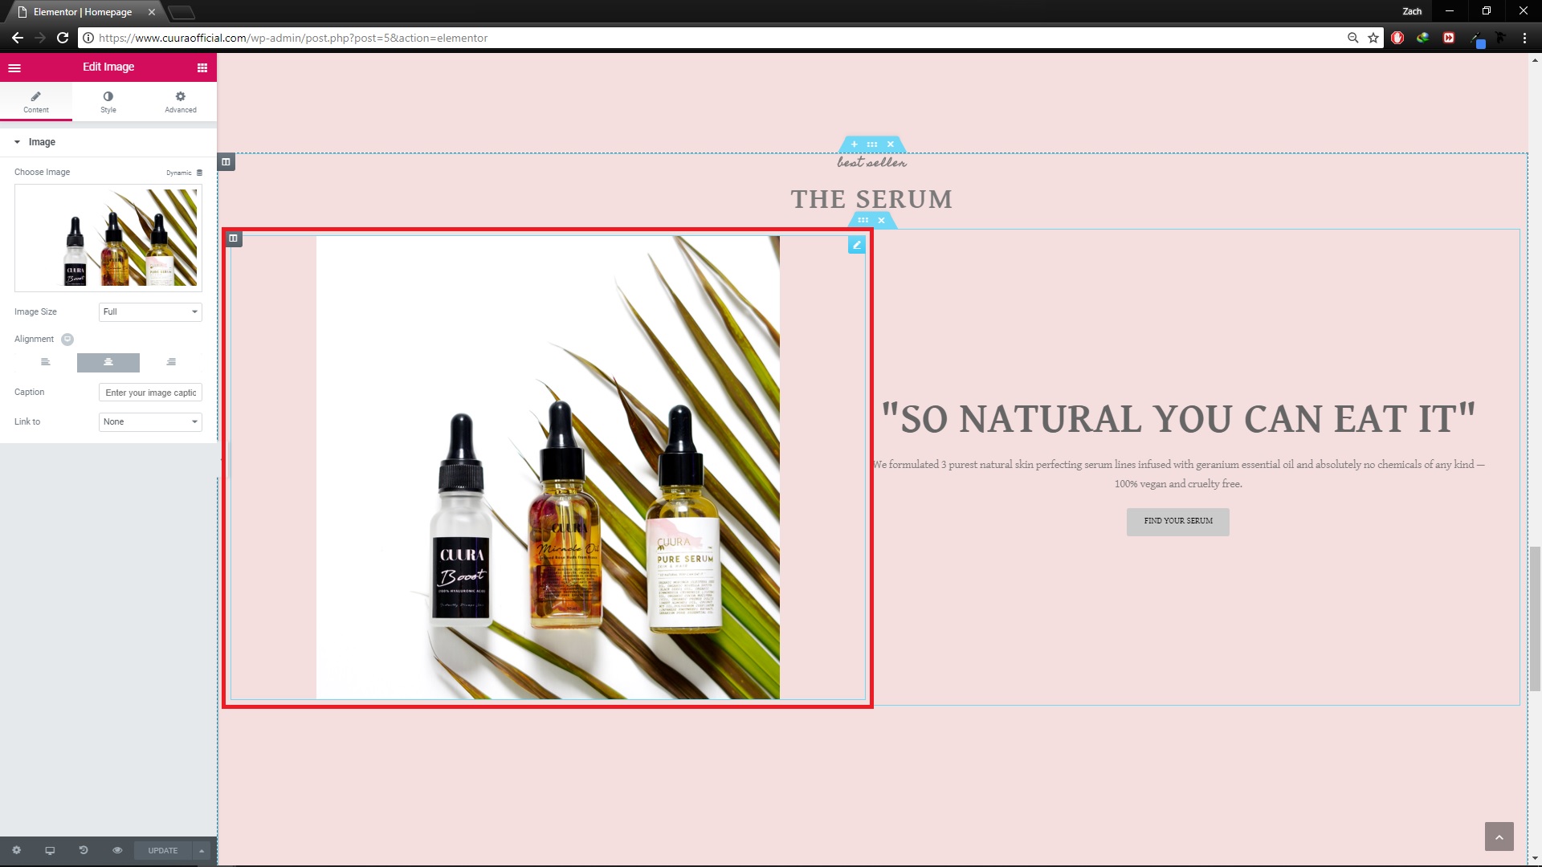The image size is (1542, 867).
Task: Open the black figure extension icon
Action: click(x=1500, y=38)
